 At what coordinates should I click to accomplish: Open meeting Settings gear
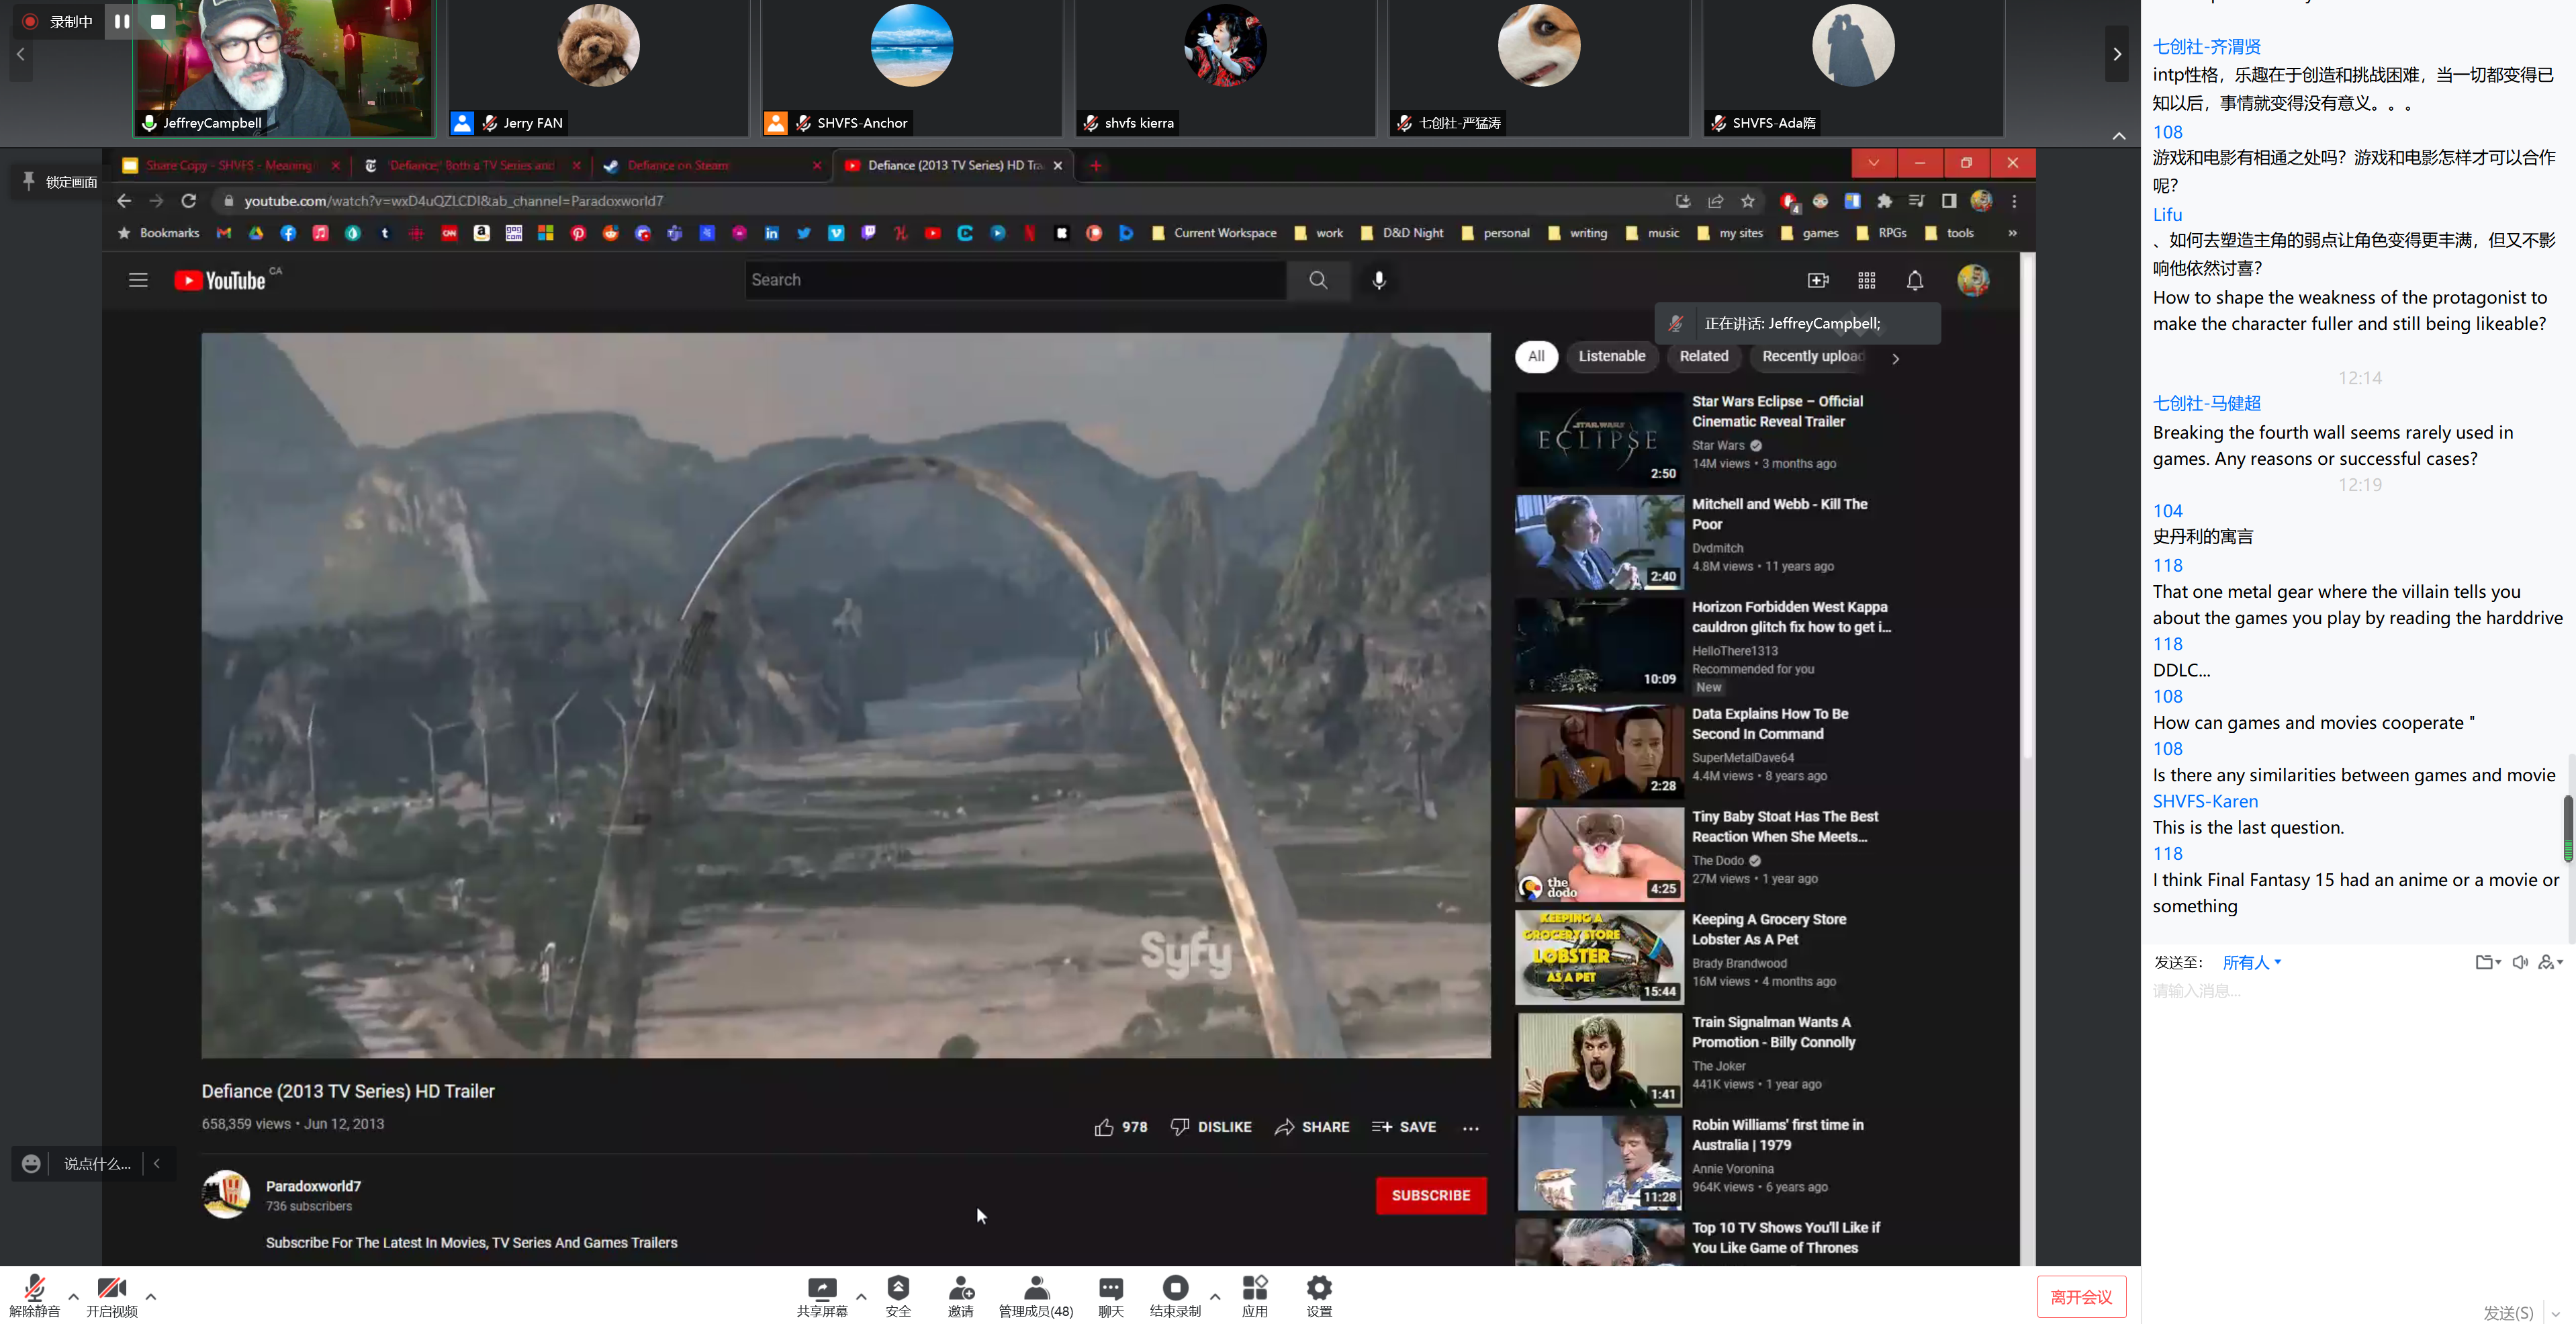(1319, 1296)
